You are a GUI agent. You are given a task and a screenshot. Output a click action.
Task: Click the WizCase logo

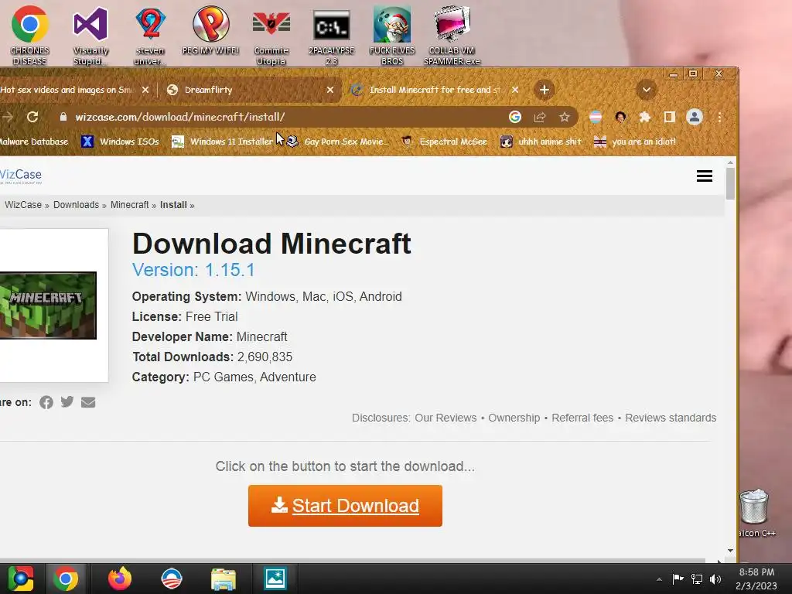point(21,176)
